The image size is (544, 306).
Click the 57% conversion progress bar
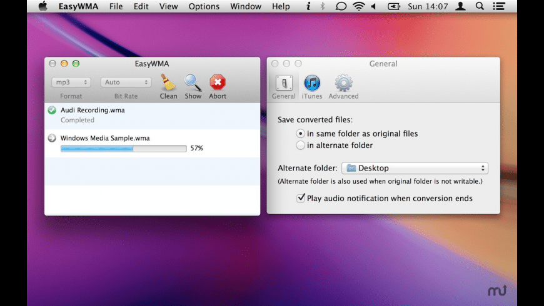pyautogui.click(x=124, y=149)
